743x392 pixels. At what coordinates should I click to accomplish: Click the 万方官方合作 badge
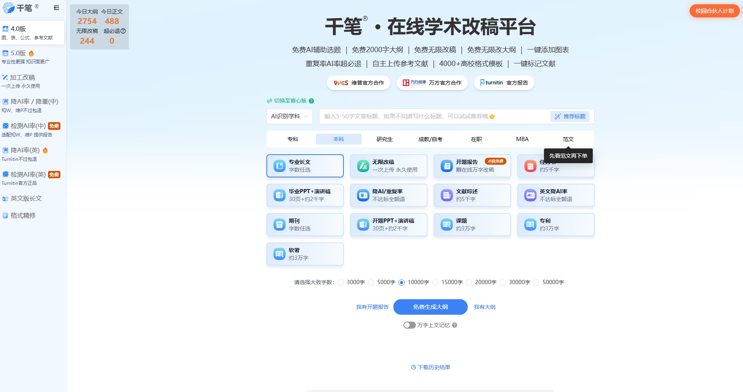pyautogui.click(x=432, y=83)
